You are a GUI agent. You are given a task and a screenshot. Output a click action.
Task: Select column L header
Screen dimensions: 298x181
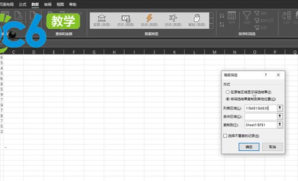point(194,52)
